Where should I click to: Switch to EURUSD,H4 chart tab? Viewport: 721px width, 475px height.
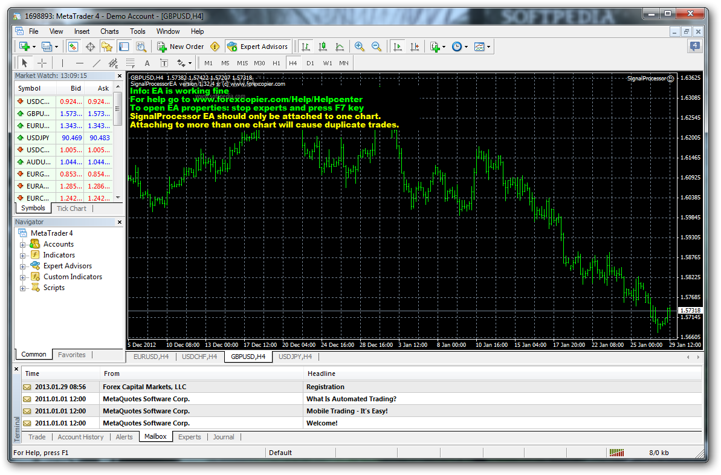[x=151, y=357]
